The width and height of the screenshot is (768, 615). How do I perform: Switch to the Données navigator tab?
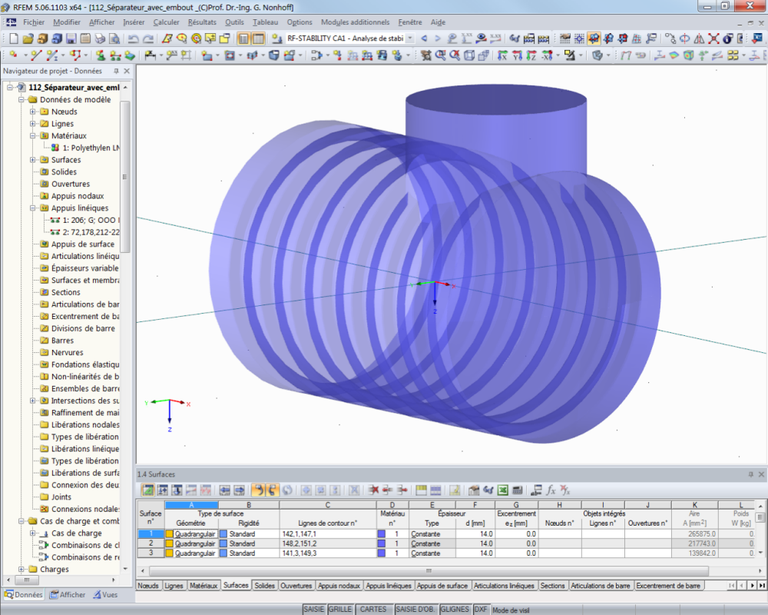(x=24, y=594)
